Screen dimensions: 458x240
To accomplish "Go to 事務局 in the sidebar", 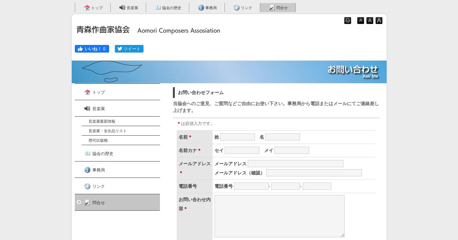I will click(117, 170).
